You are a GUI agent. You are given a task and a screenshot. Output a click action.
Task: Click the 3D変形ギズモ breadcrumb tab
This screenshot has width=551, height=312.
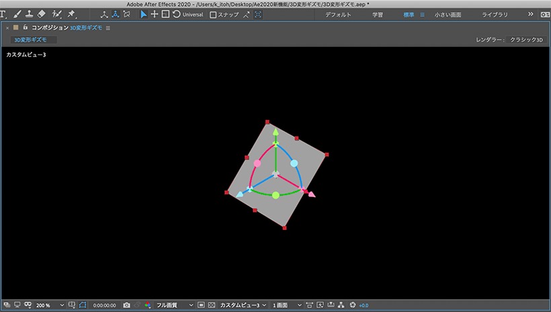[30, 40]
